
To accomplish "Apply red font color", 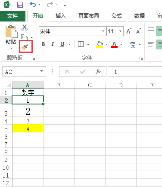I will tap(114, 44).
